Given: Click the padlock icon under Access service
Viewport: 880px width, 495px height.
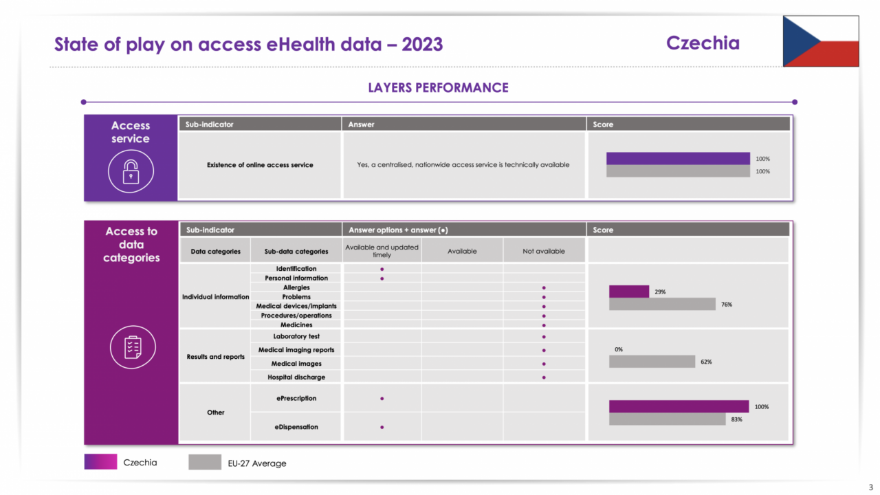Looking at the screenshot, I should (131, 170).
